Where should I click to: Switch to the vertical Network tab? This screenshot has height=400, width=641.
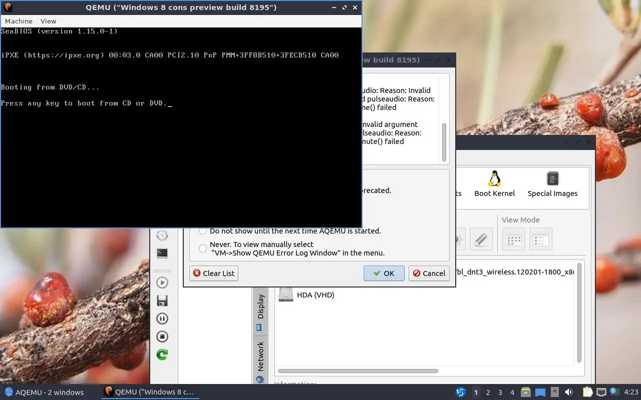pos(260,359)
